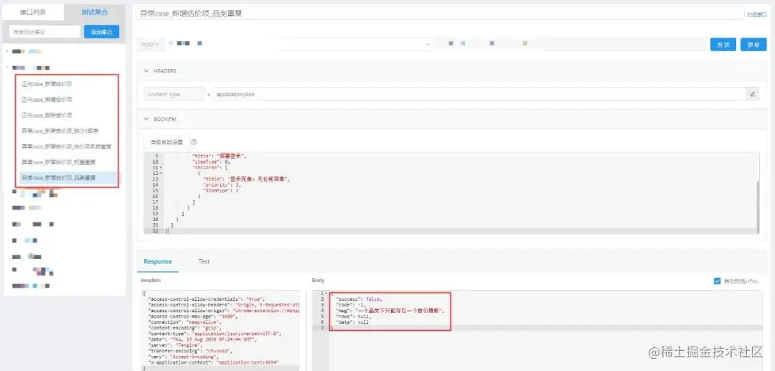Switch to the Test tab
Viewport: 775px width, 371px height.
(204, 261)
